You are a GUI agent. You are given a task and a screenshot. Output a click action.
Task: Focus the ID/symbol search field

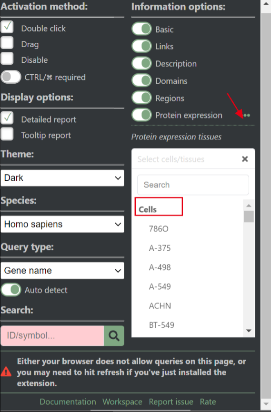pos(52,335)
